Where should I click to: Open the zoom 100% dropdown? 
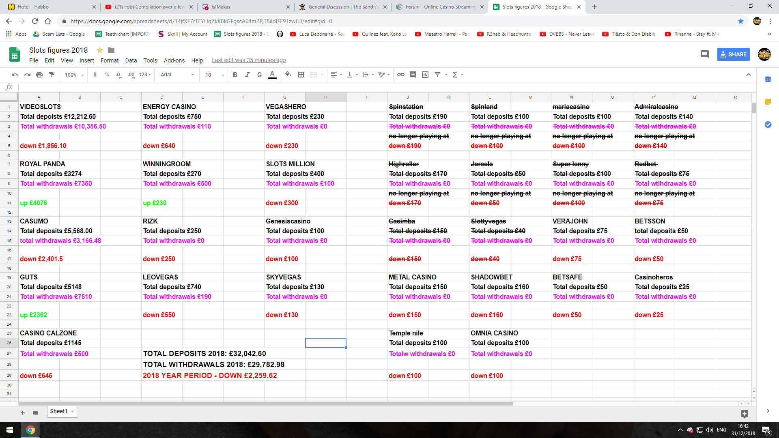click(x=74, y=75)
